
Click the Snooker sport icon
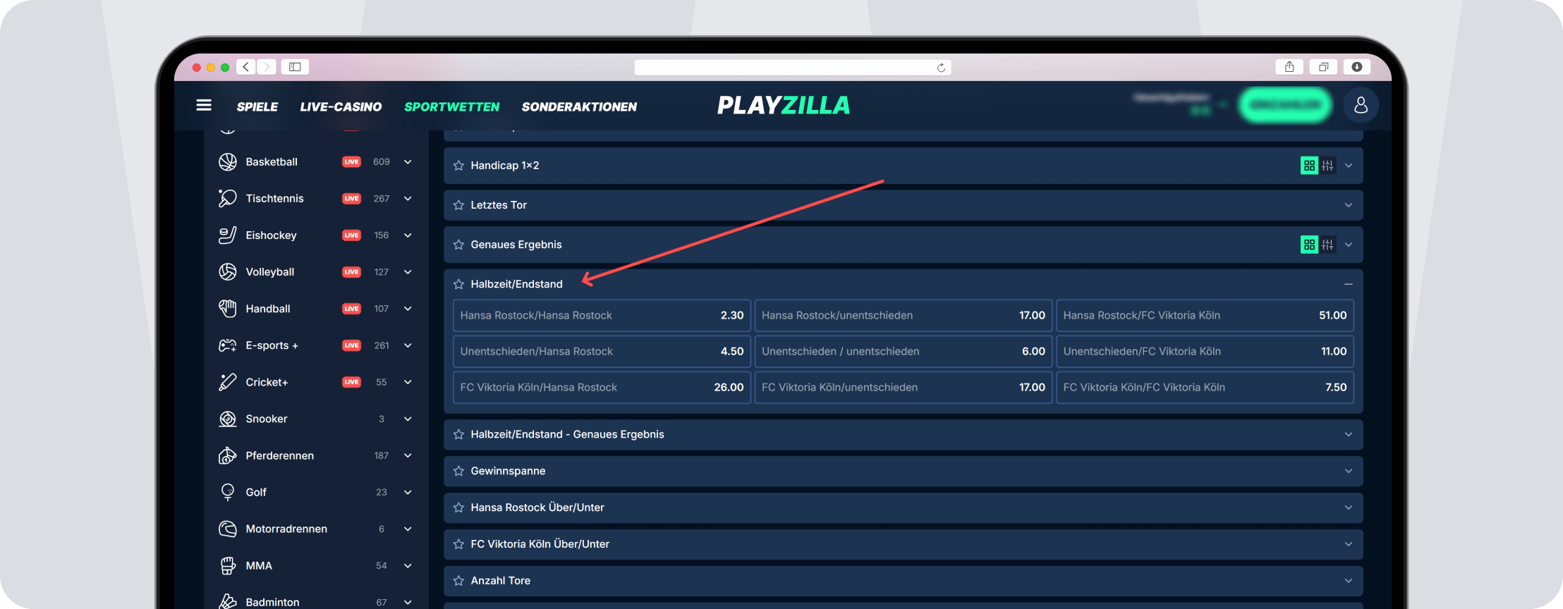227,419
